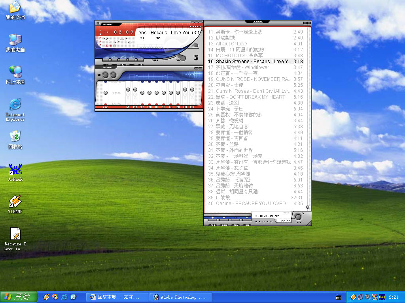Image resolution: width=405 pixels, height=303 pixels.
Task: Select track "11. 奥斯卡 - 你一定爱上我"
Action: (255, 32)
